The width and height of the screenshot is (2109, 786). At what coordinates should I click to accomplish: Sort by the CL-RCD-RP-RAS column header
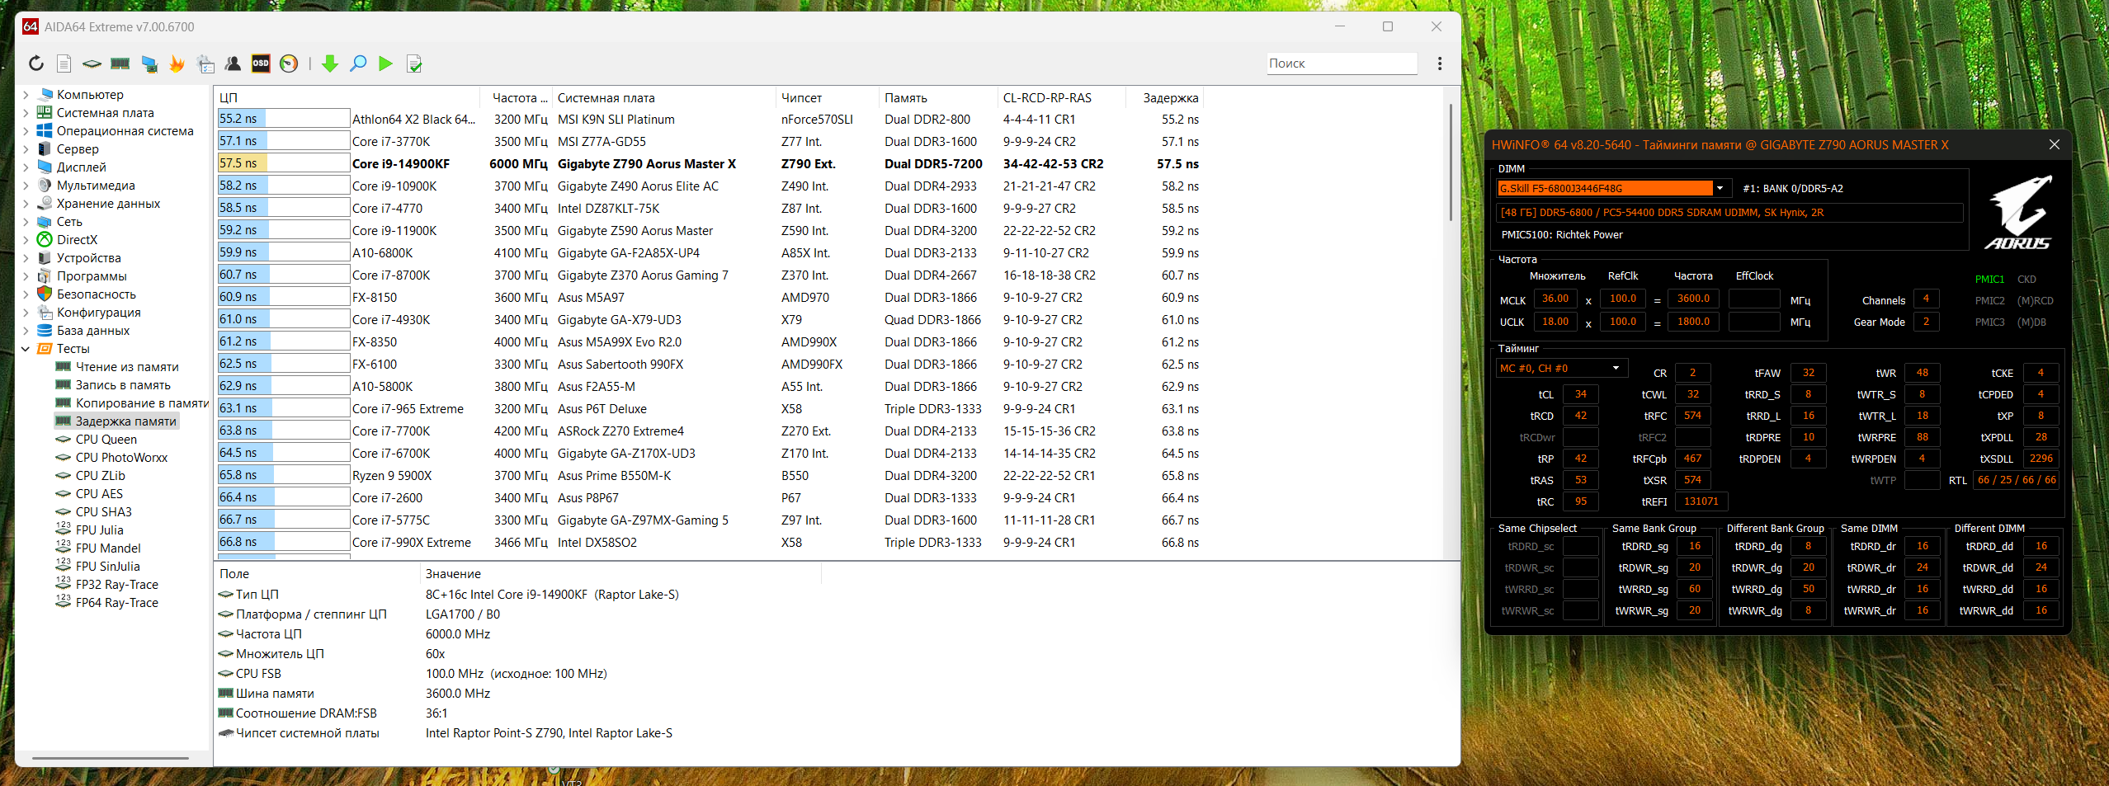pos(1061,98)
